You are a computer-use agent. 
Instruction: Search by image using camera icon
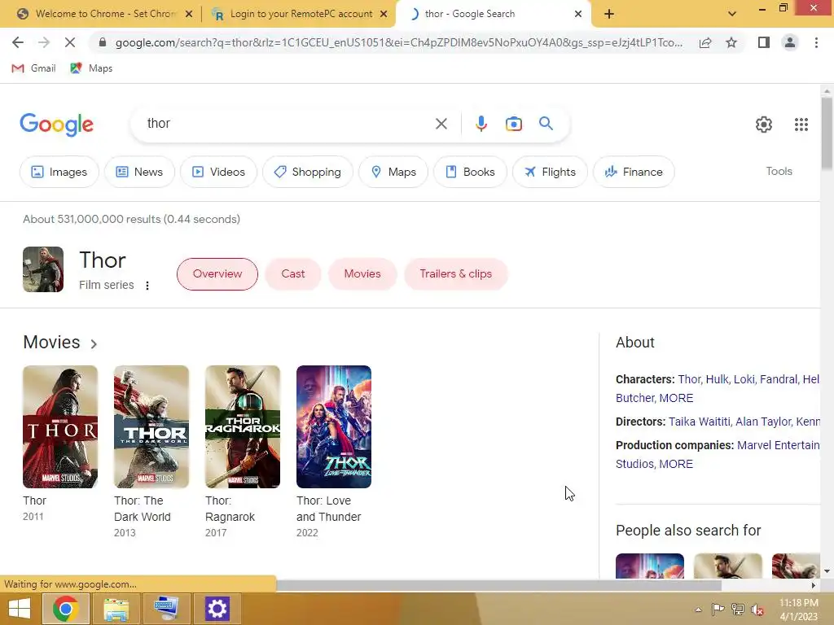513,124
